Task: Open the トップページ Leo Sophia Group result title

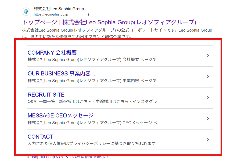Action: (109, 22)
